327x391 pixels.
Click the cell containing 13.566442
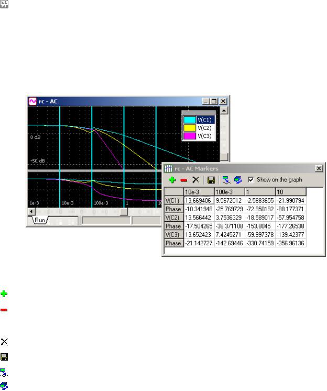click(199, 218)
